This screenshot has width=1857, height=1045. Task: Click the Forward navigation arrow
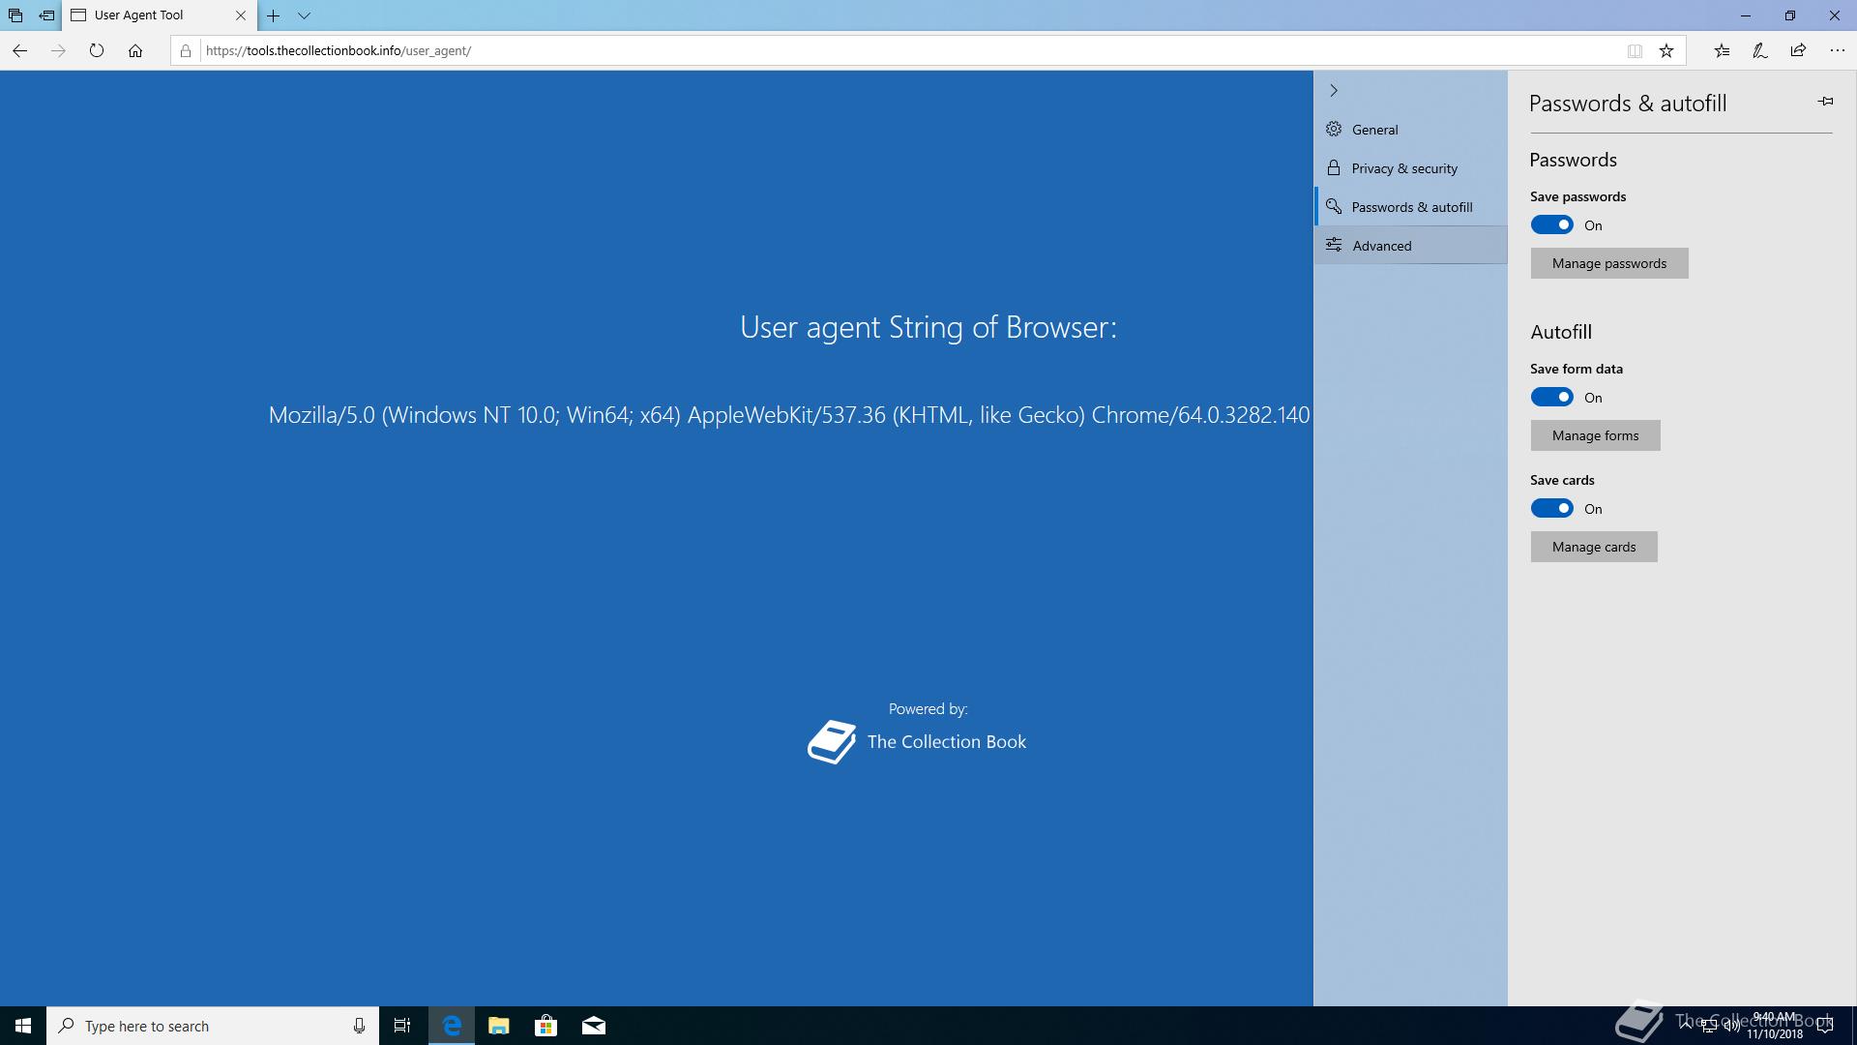(x=58, y=50)
